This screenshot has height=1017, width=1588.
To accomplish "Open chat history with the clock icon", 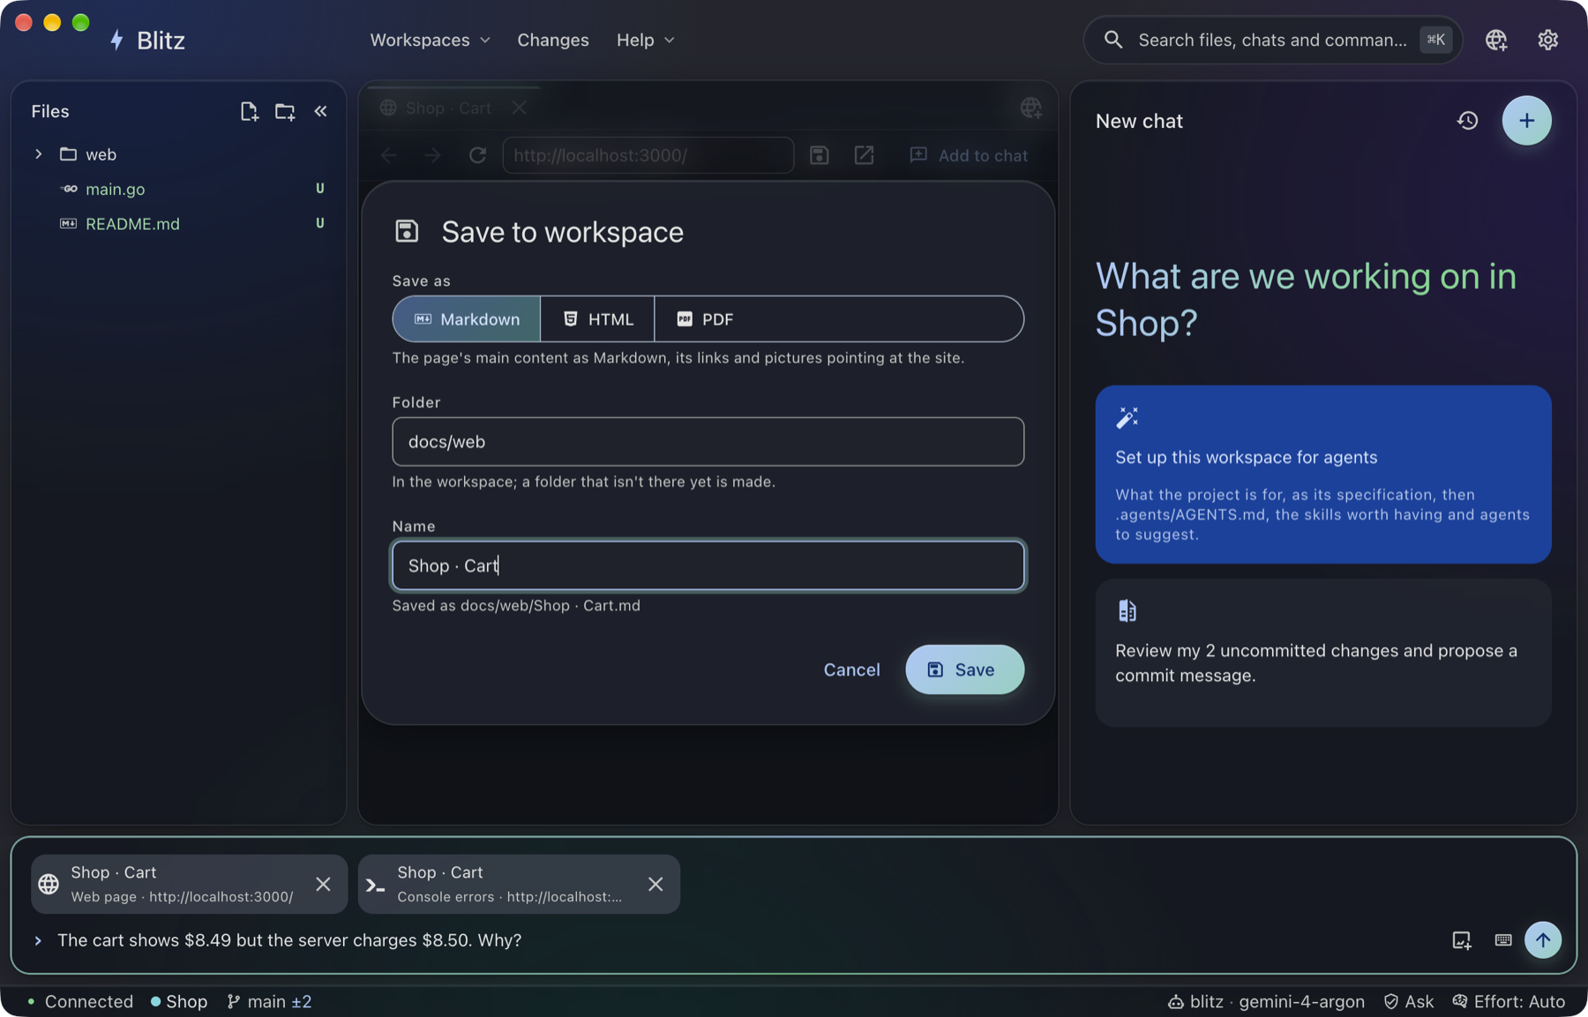I will click(x=1467, y=121).
